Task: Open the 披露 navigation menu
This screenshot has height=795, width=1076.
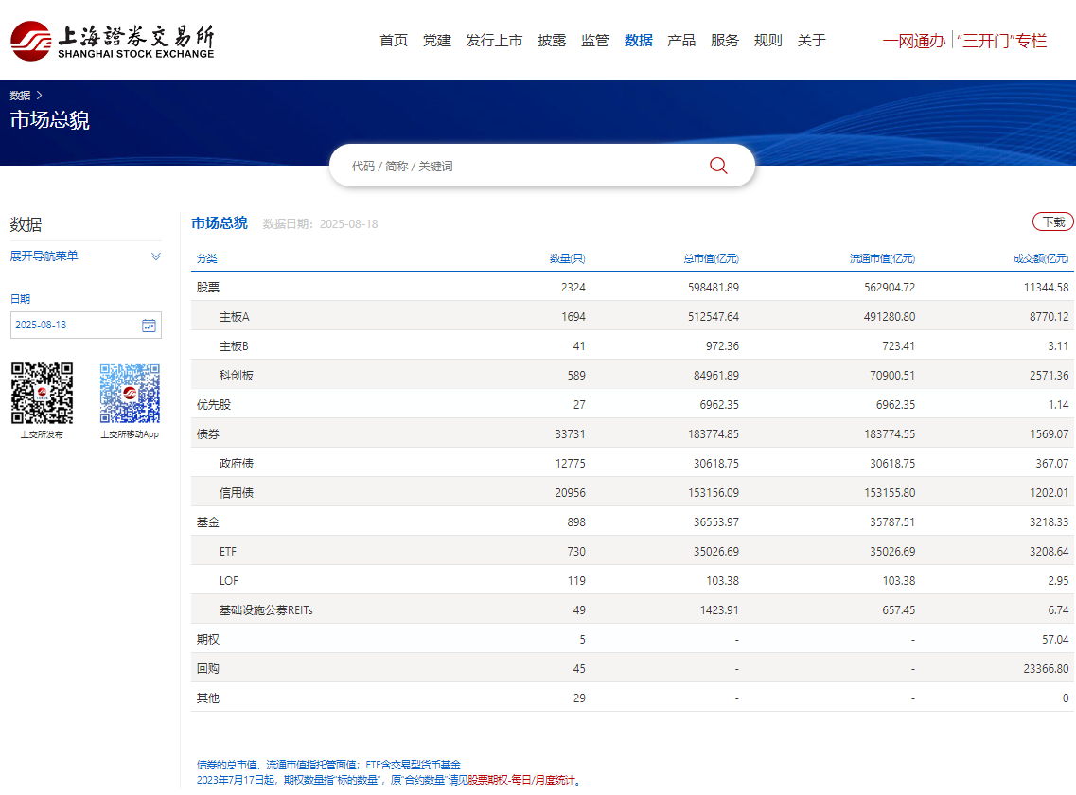Action: 552,41
